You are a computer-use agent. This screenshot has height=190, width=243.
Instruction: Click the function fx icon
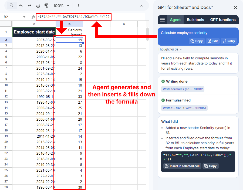coord(33,16)
